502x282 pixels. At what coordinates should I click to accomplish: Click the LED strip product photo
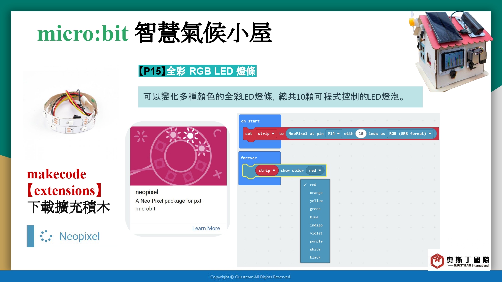(x=70, y=112)
